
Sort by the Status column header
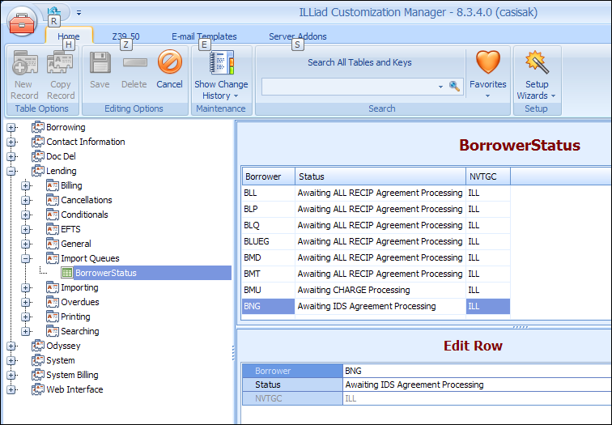click(x=380, y=176)
